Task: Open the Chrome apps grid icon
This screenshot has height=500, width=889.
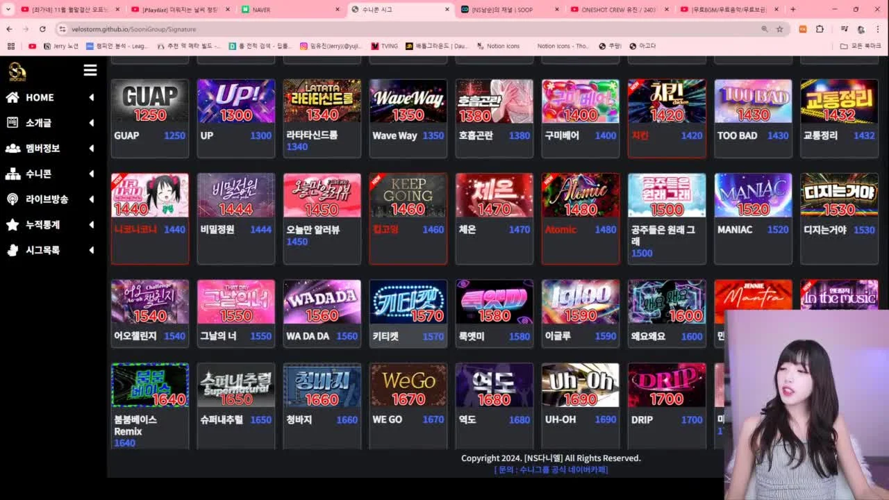Action: pyautogui.click(x=10, y=46)
